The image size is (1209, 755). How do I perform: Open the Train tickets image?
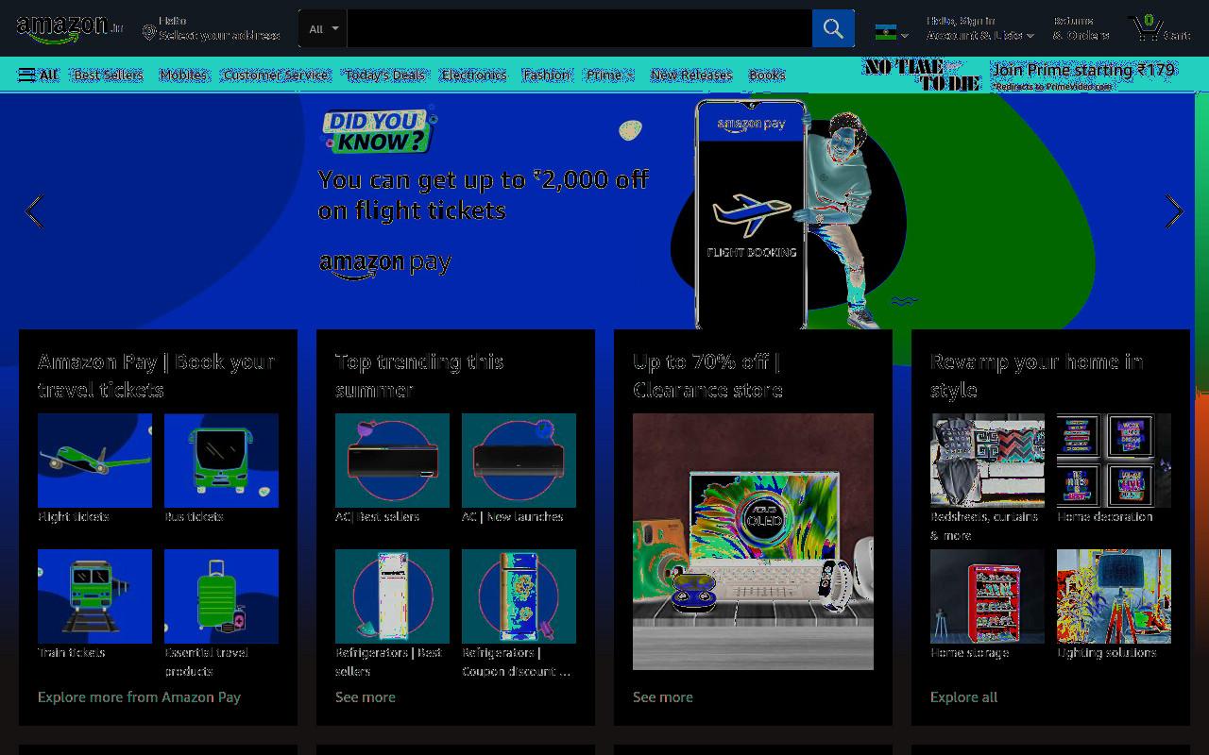(x=94, y=596)
